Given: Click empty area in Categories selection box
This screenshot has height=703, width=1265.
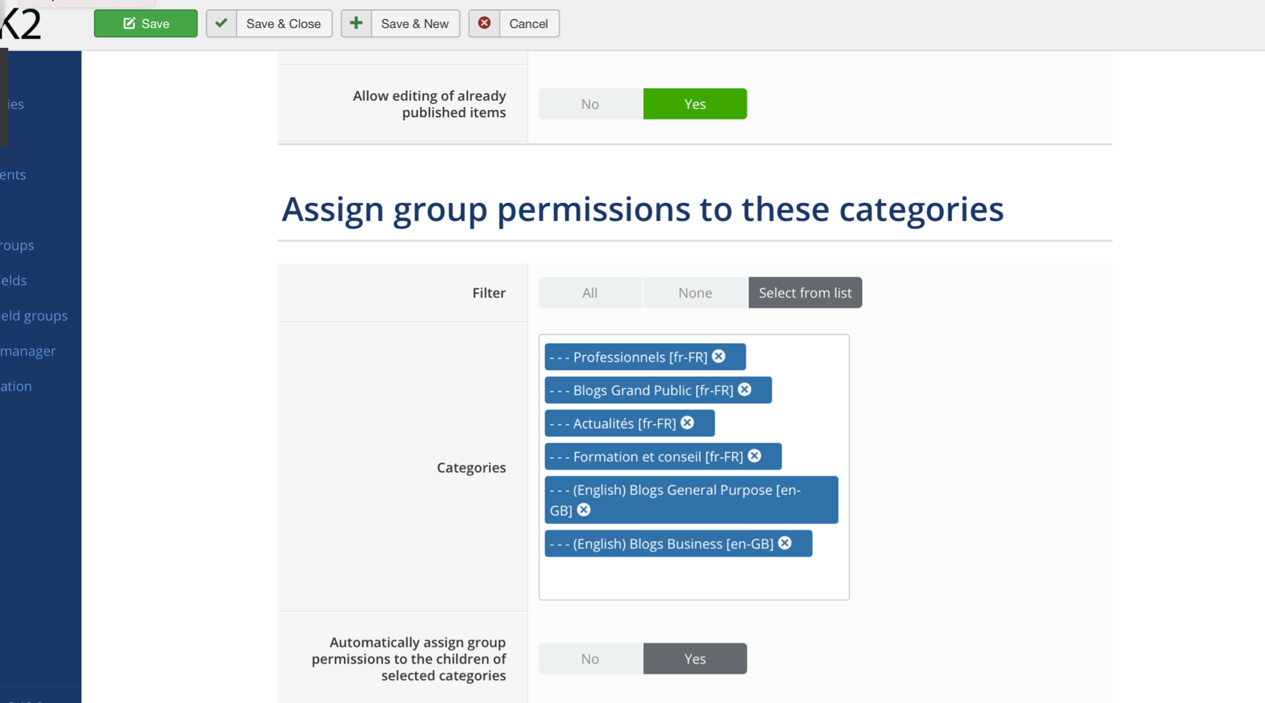Looking at the screenshot, I should click(694, 578).
